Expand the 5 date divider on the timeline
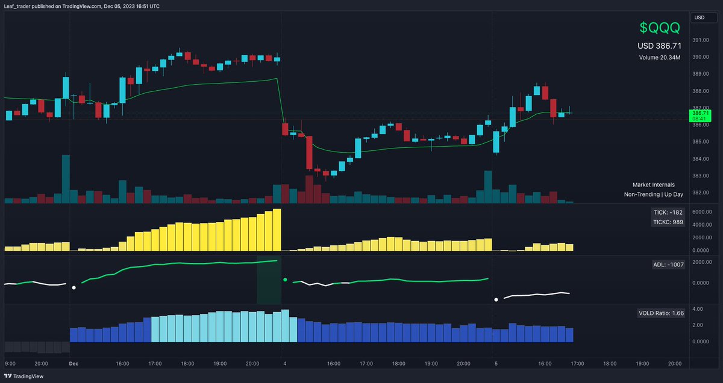 click(495, 364)
